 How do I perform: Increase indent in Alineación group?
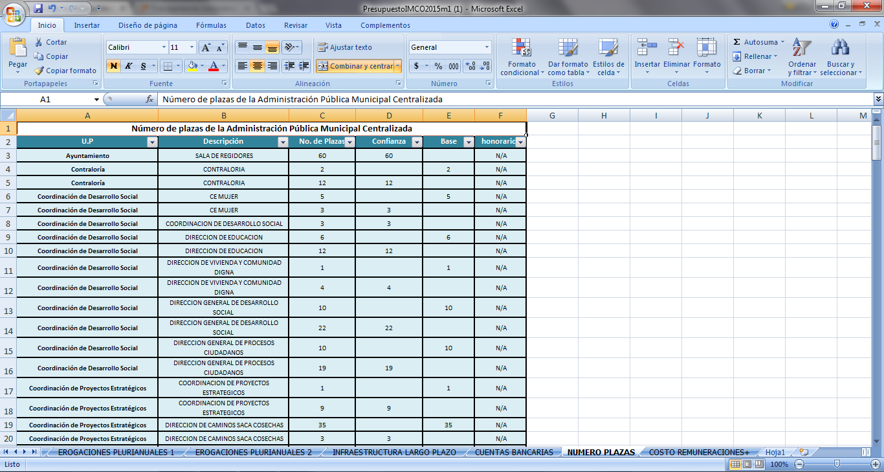(304, 66)
